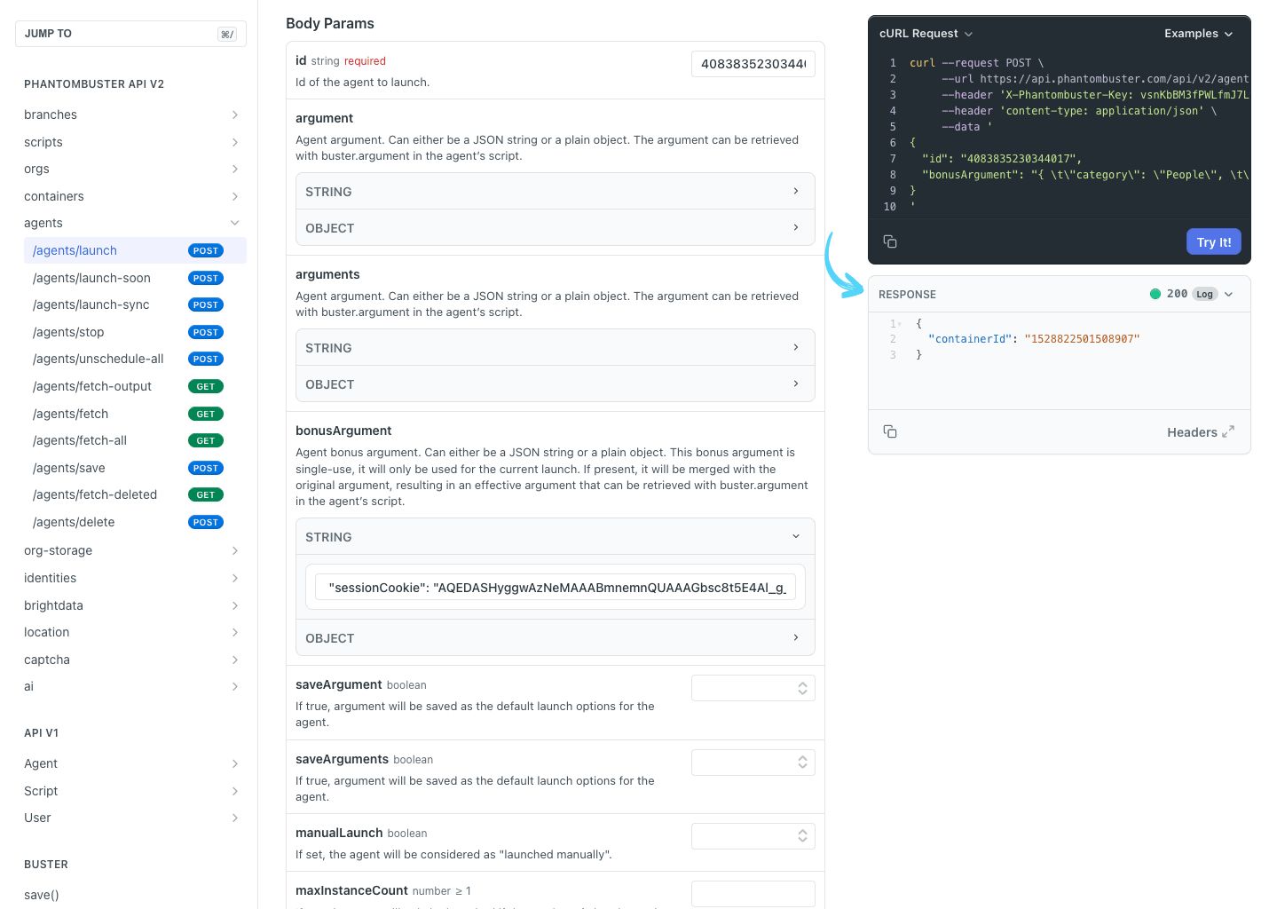Open the /agents/fetch endpoint

[135, 414]
